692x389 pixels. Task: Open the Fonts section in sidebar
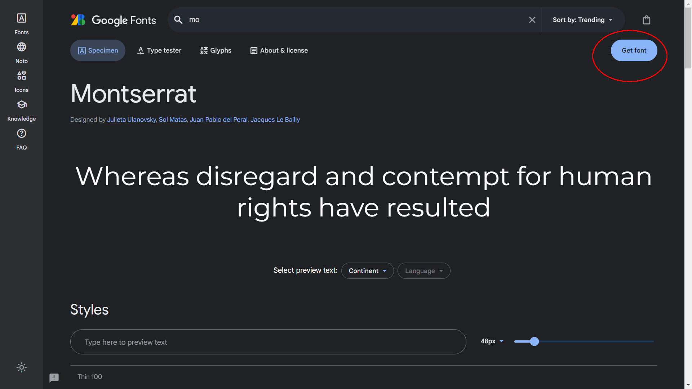coord(22,24)
